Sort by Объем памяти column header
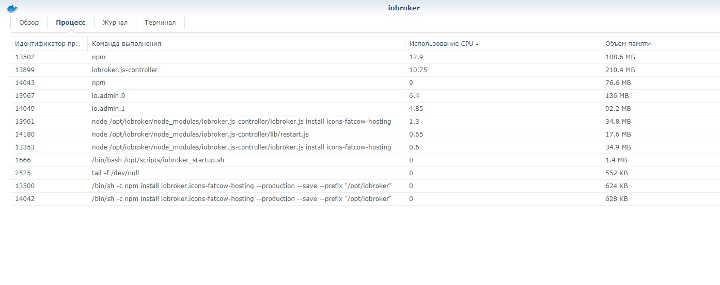 (x=660, y=44)
